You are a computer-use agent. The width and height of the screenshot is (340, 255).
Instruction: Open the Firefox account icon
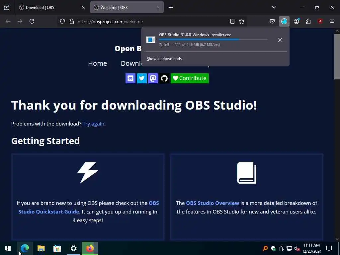[297, 21]
